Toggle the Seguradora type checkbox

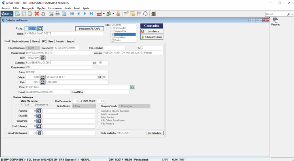point(113,31)
